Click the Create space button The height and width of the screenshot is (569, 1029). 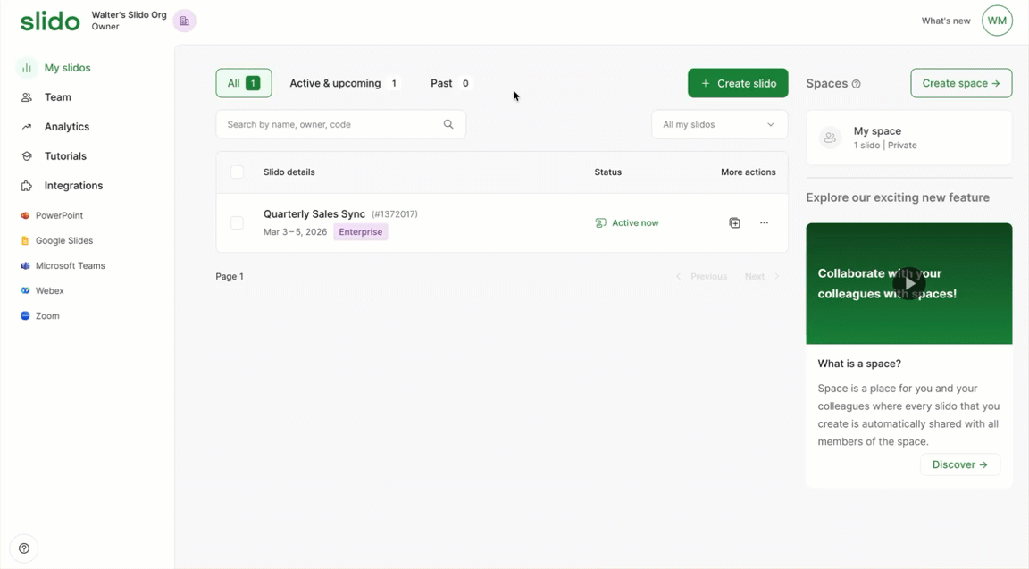click(x=961, y=83)
